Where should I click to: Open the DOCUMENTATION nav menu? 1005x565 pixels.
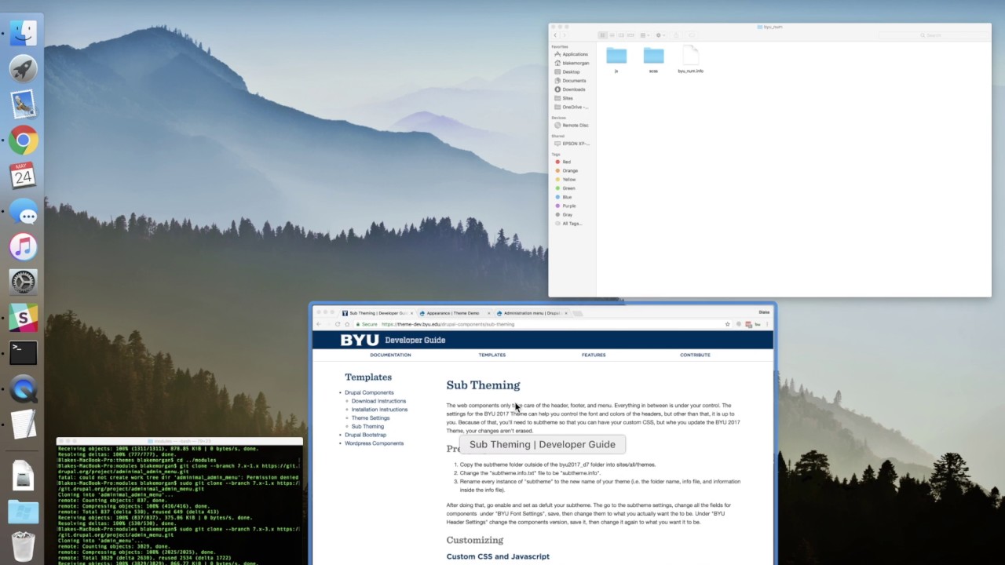click(390, 355)
